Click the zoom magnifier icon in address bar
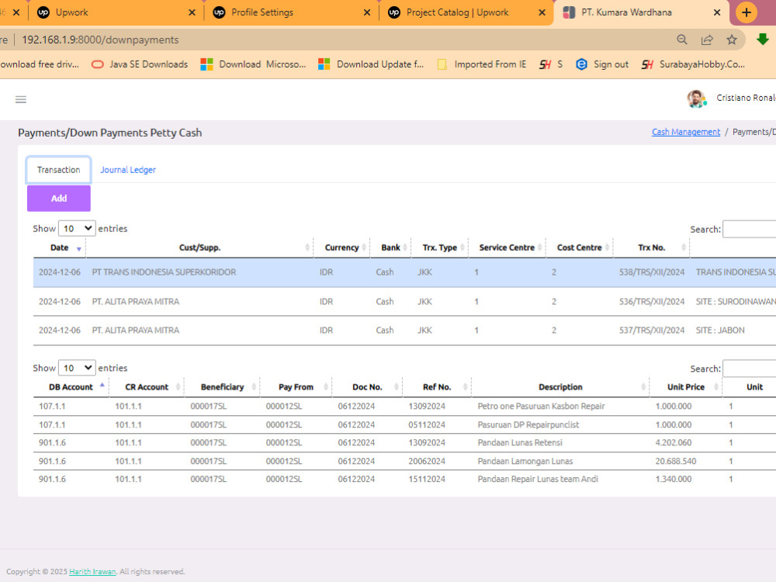 point(682,40)
